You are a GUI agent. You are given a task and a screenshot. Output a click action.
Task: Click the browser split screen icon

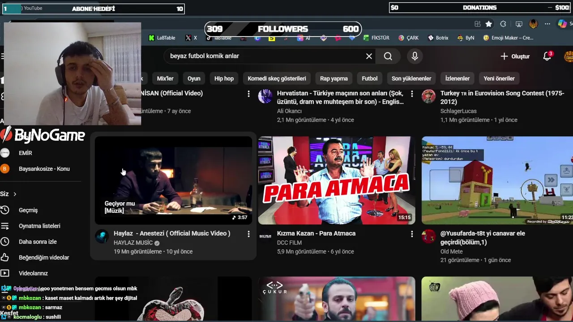coord(478,24)
